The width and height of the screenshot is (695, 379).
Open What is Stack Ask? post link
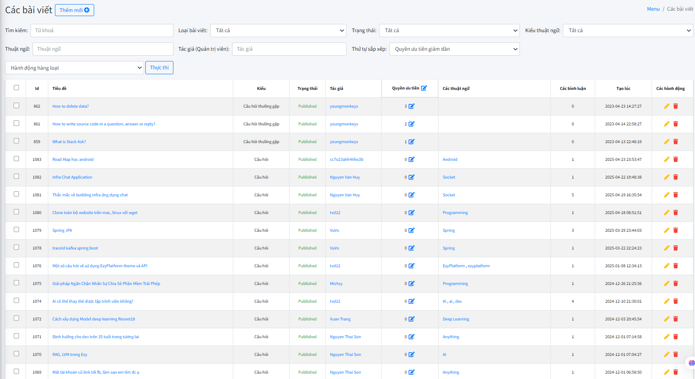(x=69, y=141)
